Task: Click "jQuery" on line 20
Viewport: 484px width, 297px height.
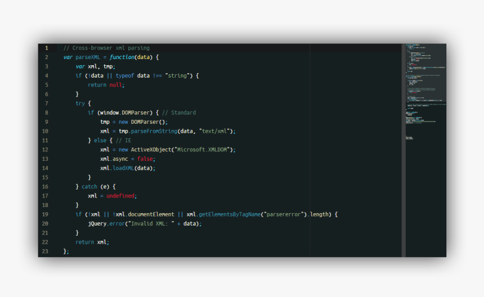Action: [97, 224]
